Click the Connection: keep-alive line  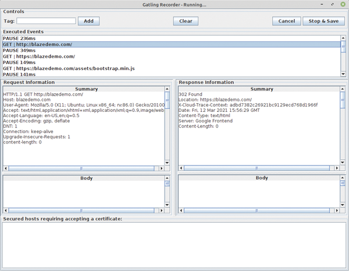(28, 132)
